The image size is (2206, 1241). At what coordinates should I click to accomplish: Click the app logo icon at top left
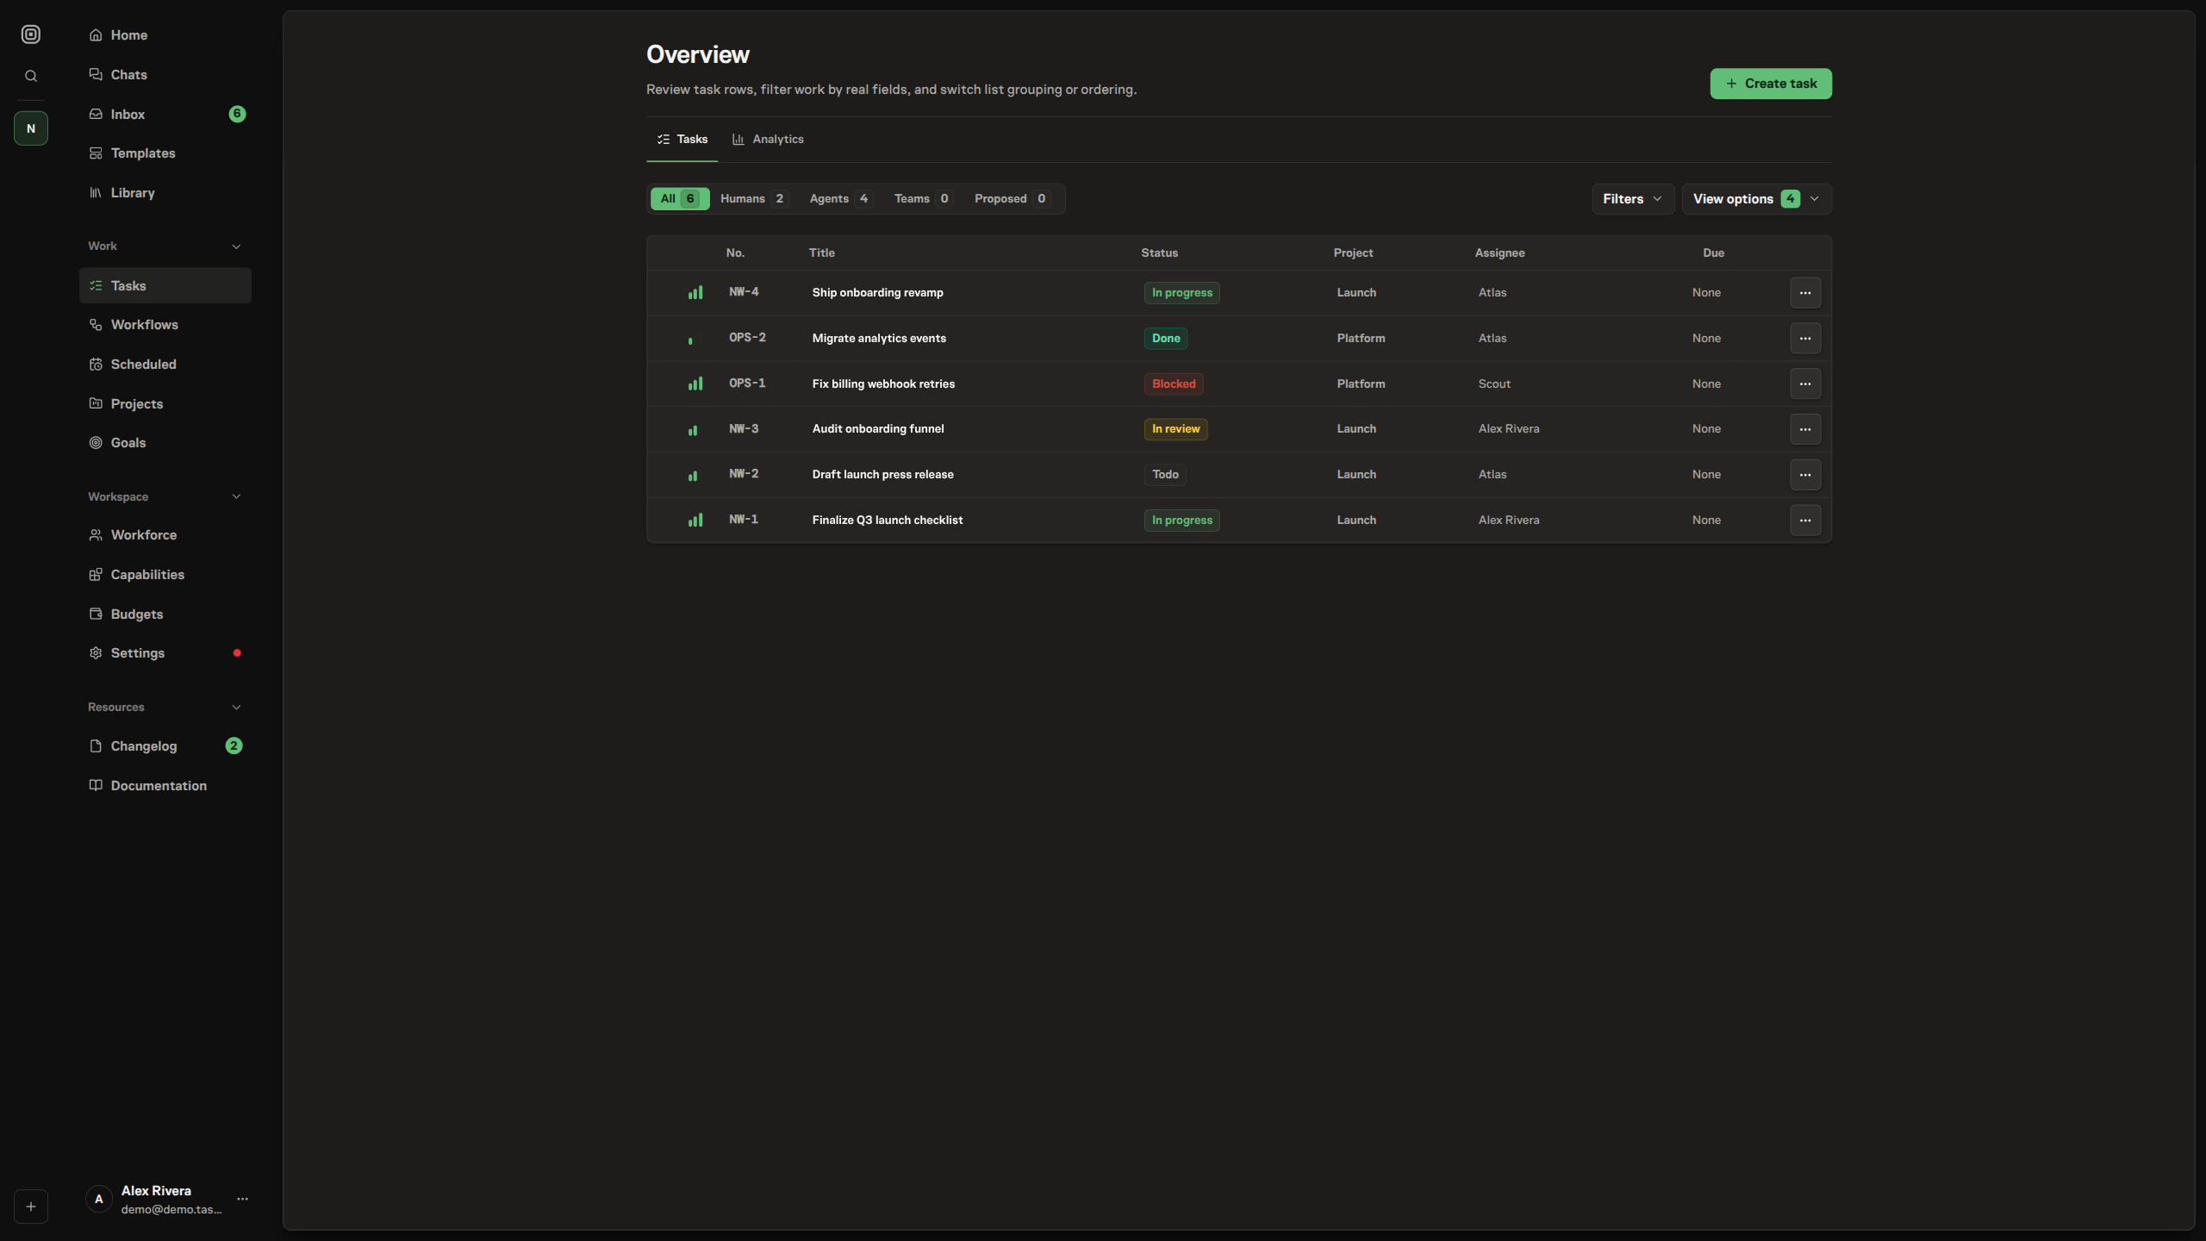(x=31, y=34)
